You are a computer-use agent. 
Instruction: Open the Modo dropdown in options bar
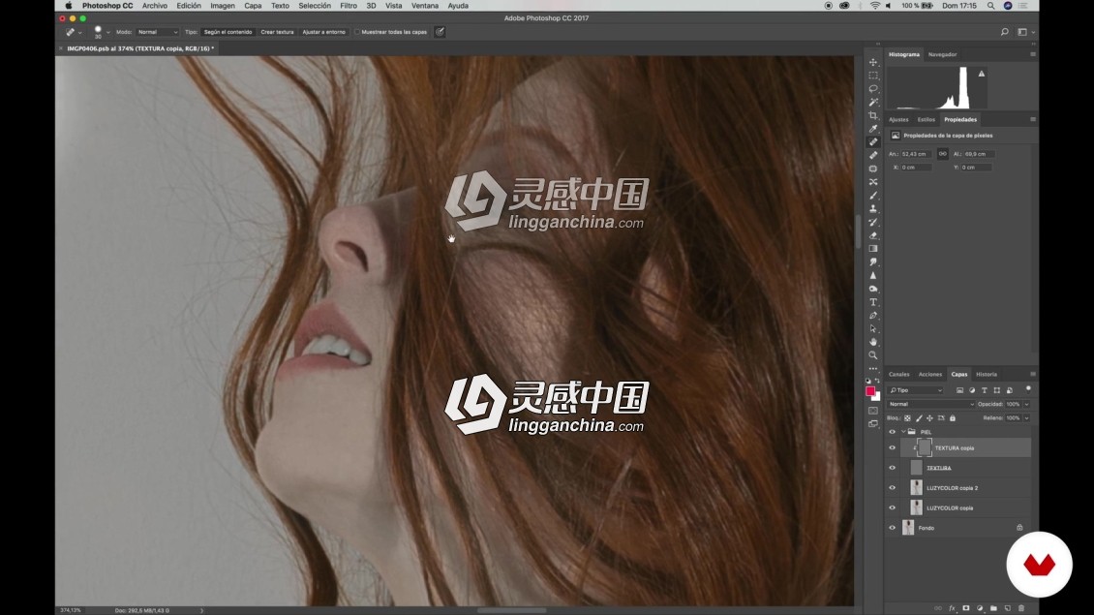(157, 32)
